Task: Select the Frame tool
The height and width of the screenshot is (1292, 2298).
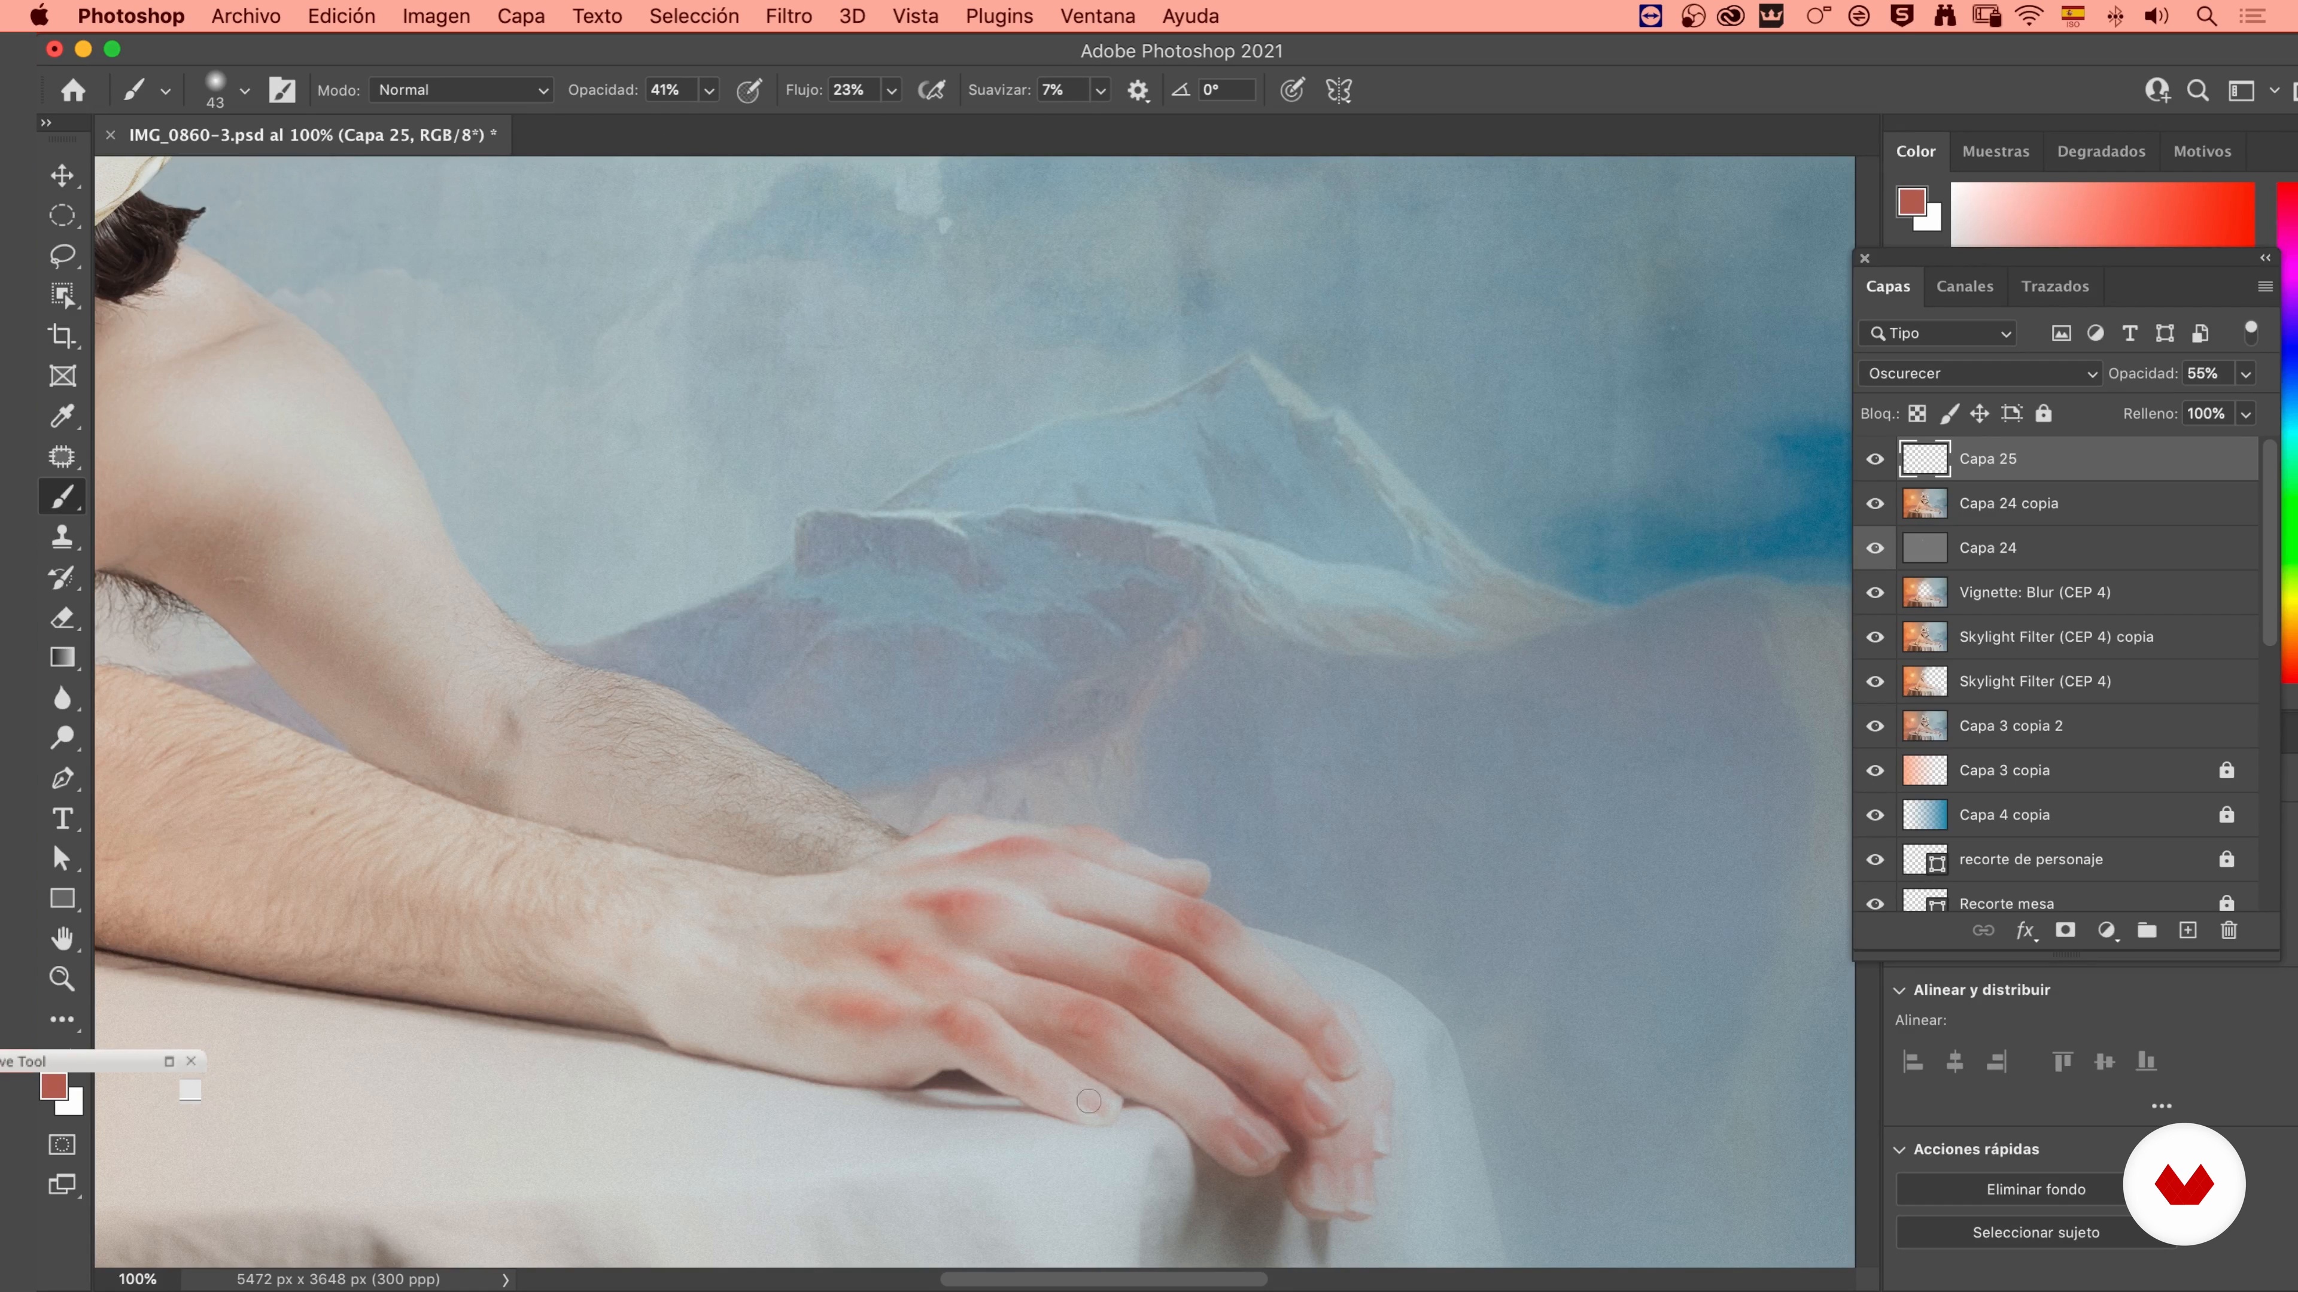Action: [x=62, y=376]
